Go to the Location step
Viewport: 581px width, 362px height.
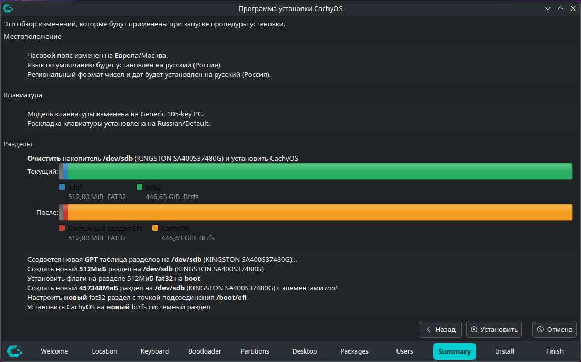click(x=104, y=351)
